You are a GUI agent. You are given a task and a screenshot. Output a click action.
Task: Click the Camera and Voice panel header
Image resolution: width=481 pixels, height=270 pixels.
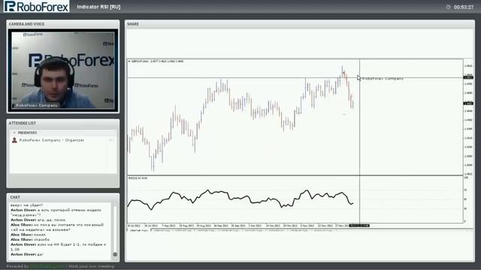63,24
